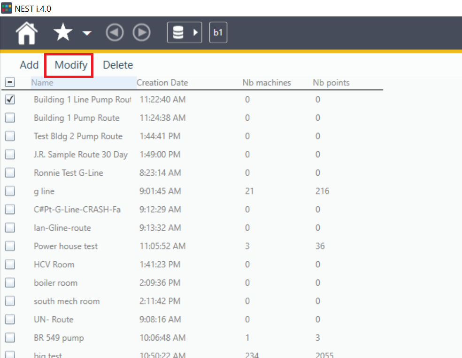Open the favorites dropdown arrow
Image resolution: width=462 pixels, height=358 pixels.
[86, 33]
